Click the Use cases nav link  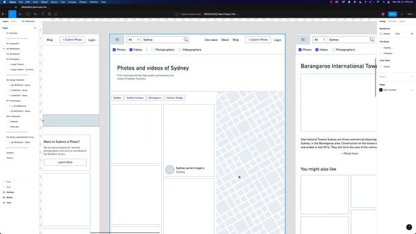point(211,40)
